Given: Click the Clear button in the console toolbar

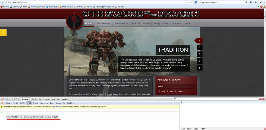Looking at the screenshot, I should pos(8,103).
